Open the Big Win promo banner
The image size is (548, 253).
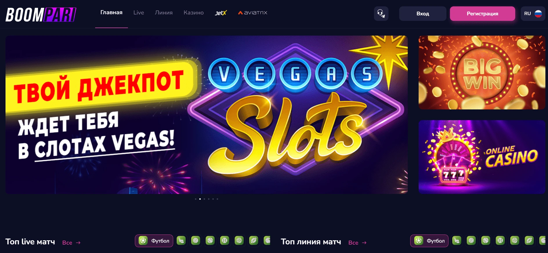482,72
